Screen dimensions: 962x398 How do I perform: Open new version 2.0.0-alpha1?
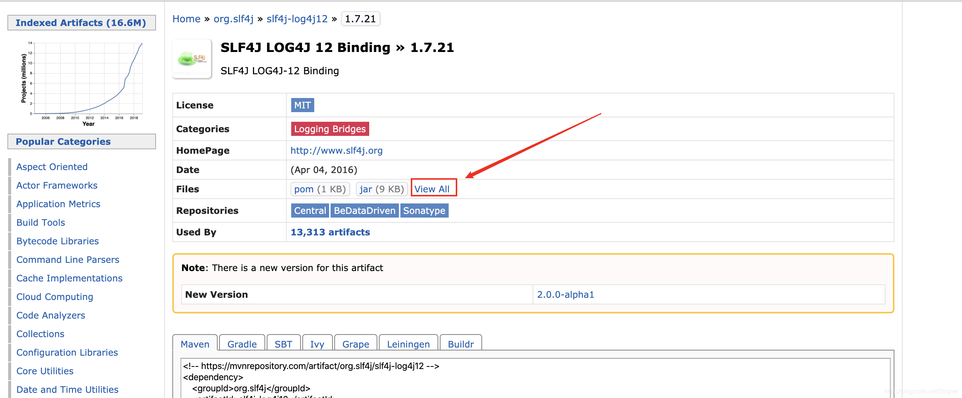pos(565,294)
